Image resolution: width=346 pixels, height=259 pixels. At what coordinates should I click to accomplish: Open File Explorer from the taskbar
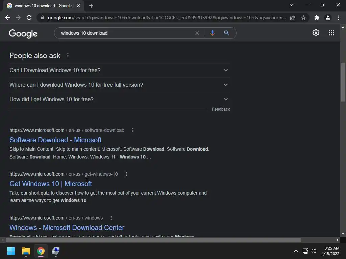[x=26, y=251]
